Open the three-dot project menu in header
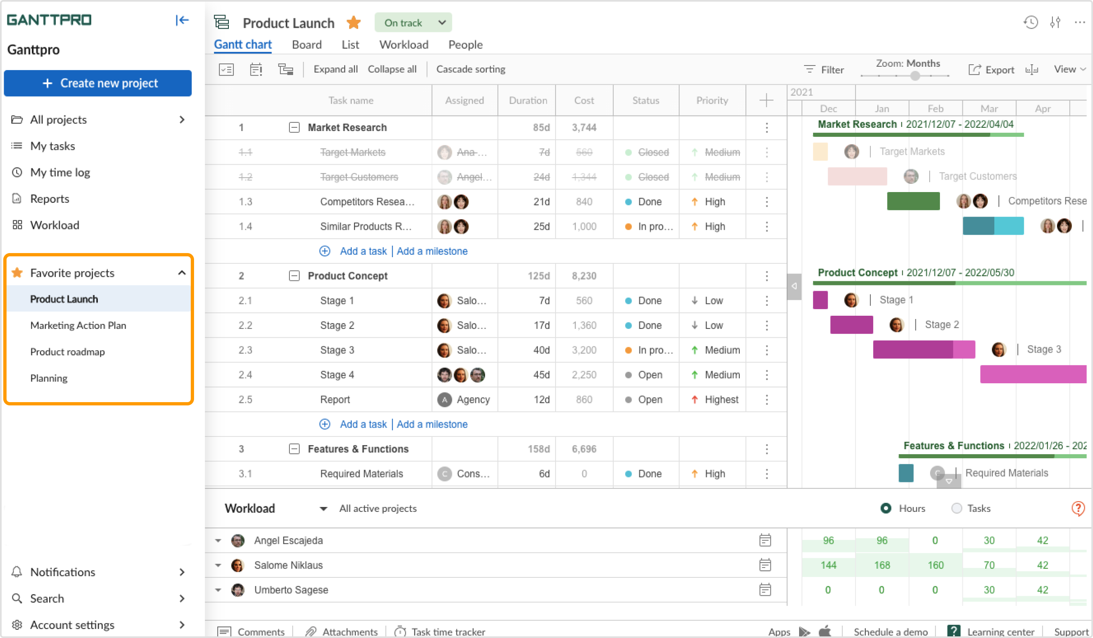 click(1079, 22)
